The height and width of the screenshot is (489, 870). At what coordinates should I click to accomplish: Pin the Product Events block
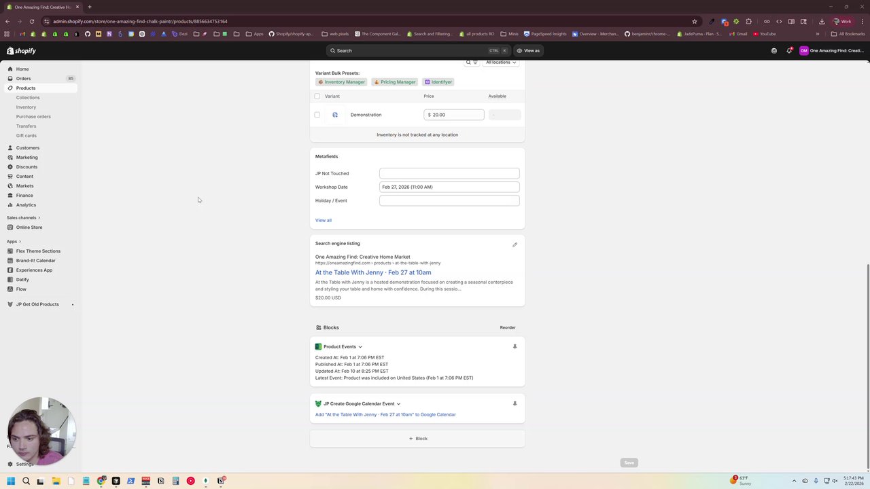tap(515, 346)
